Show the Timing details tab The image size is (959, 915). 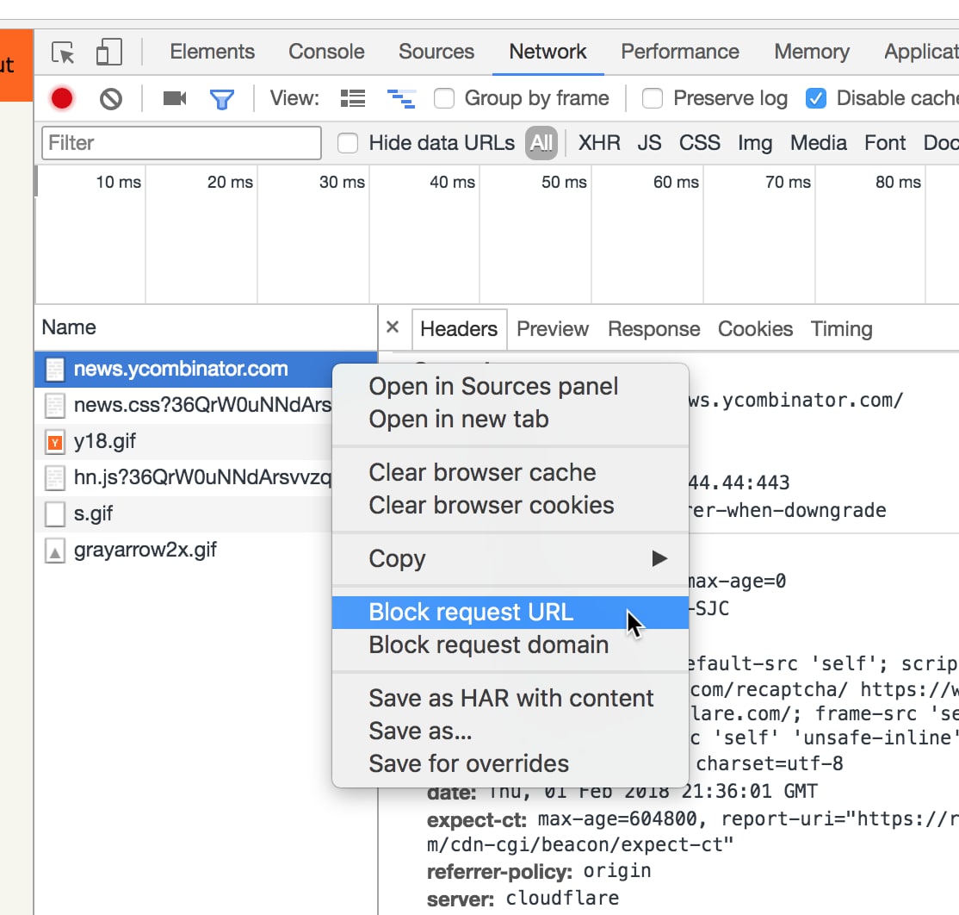pyautogui.click(x=842, y=329)
